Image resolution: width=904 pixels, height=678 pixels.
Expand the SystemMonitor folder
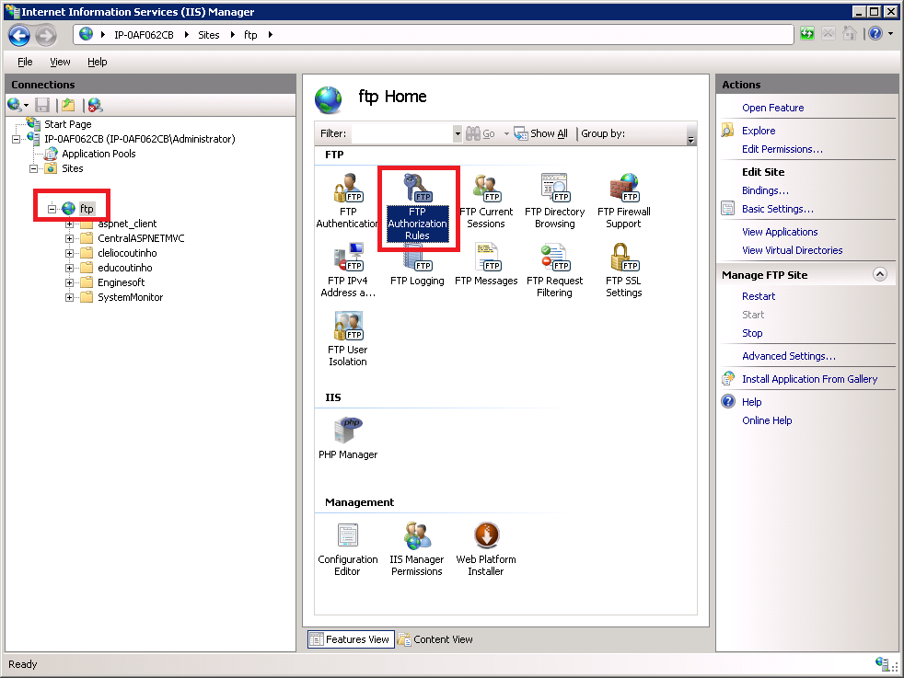click(x=69, y=298)
